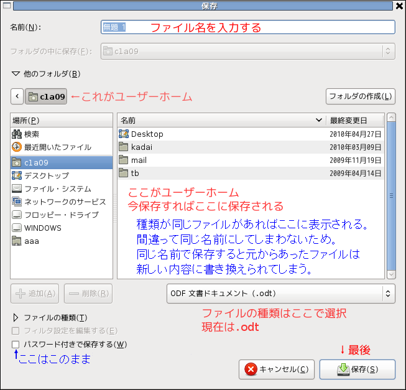Screen dimensions: 406x390
Task: Select cla09 home in places list
Action: 62,162
